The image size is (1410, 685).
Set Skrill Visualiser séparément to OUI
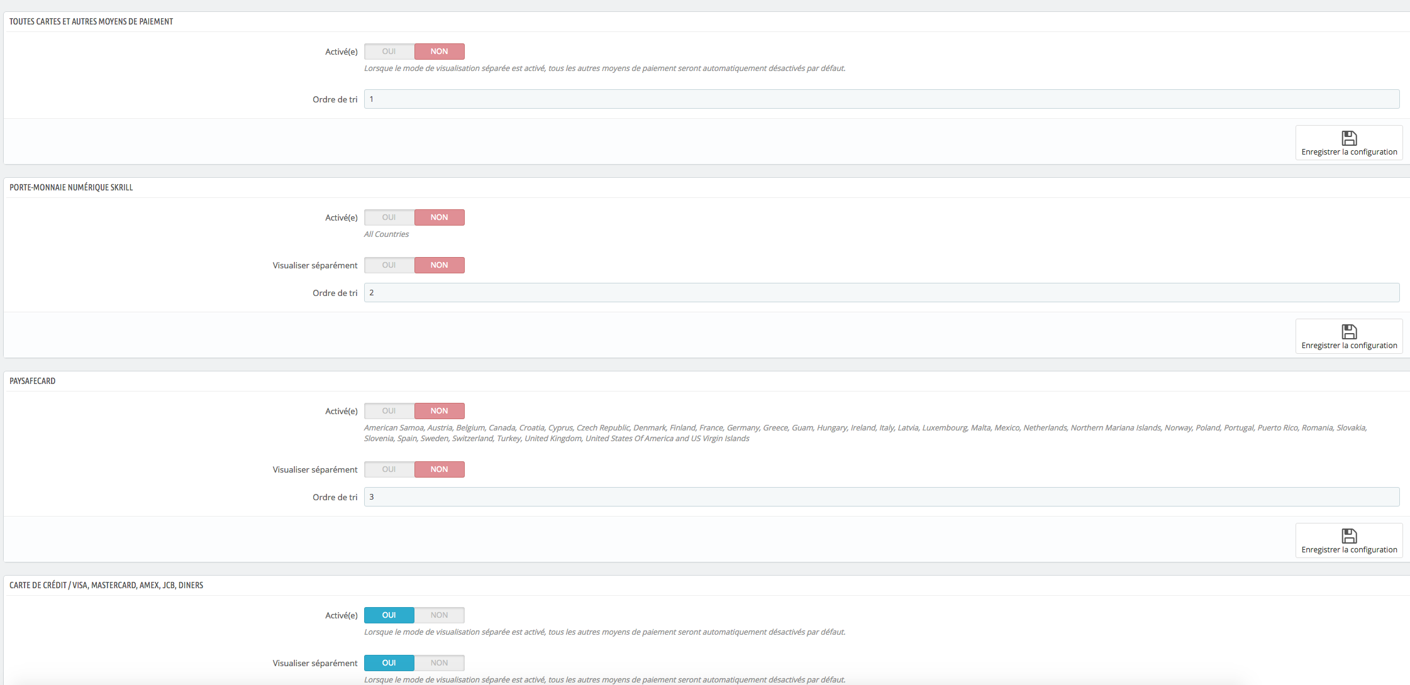389,265
